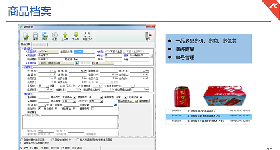The height and width of the screenshot is (150, 280).
Task: Open the 采购状态 dropdown
Action: pyautogui.click(x=126, y=97)
